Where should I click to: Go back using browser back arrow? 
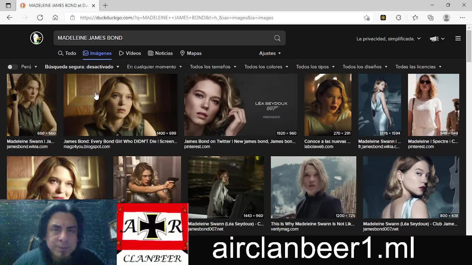point(10,18)
